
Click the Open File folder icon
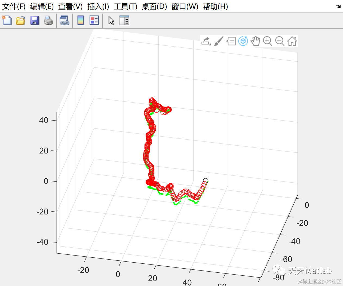(x=20, y=20)
